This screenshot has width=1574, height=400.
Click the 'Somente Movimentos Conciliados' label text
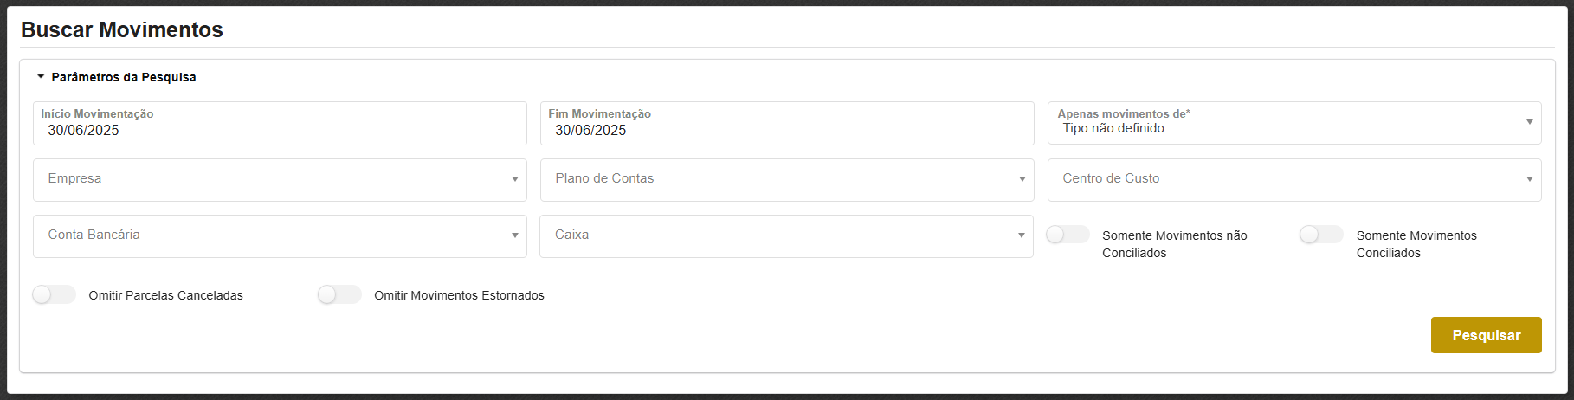pos(1416,244)
